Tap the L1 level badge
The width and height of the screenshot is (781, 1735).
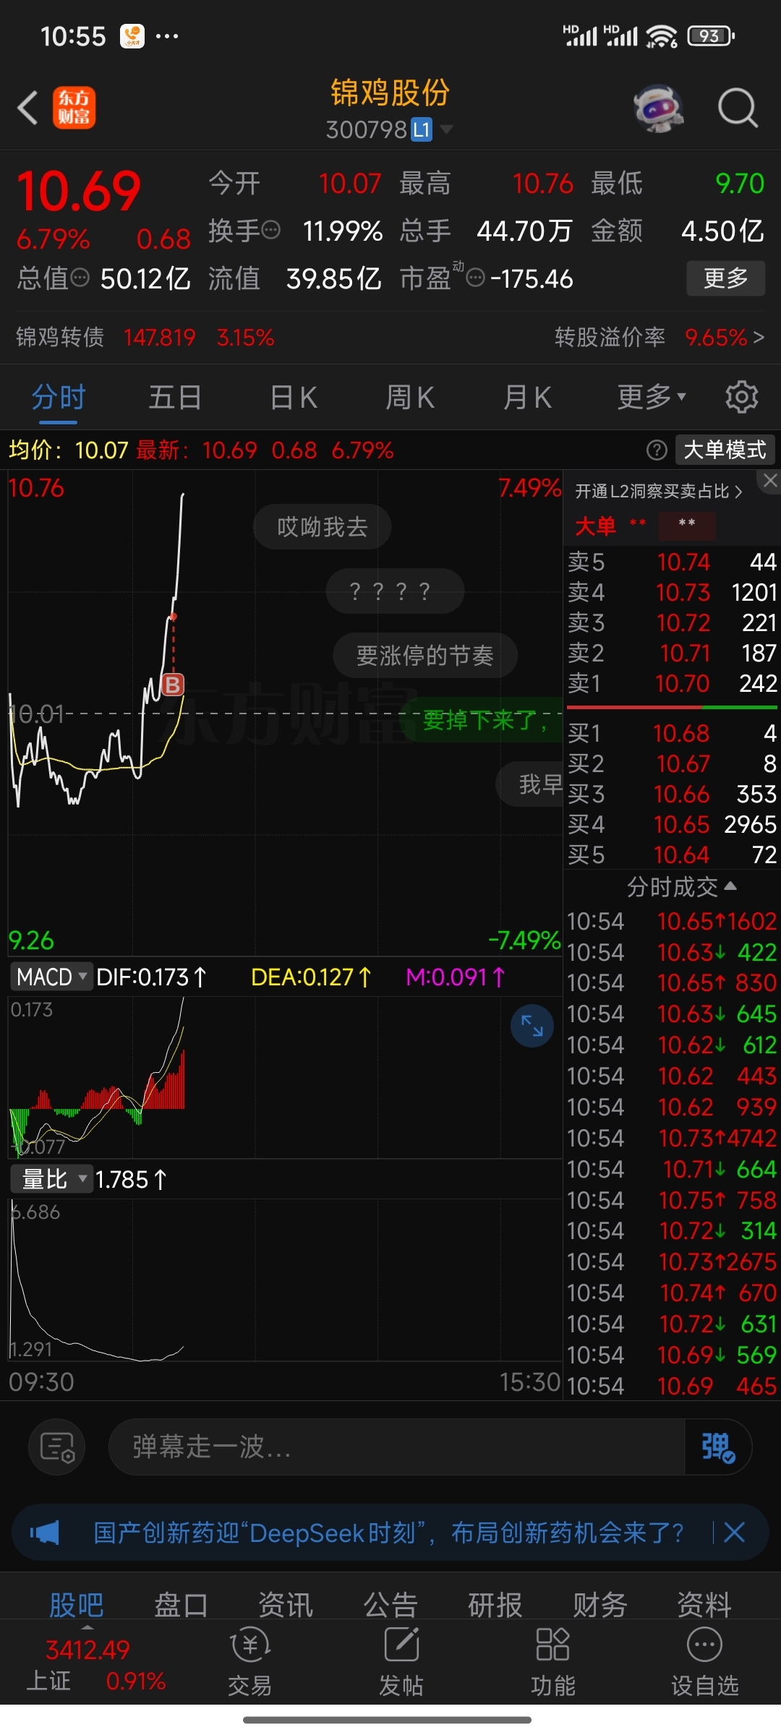(x=422, y=130)
